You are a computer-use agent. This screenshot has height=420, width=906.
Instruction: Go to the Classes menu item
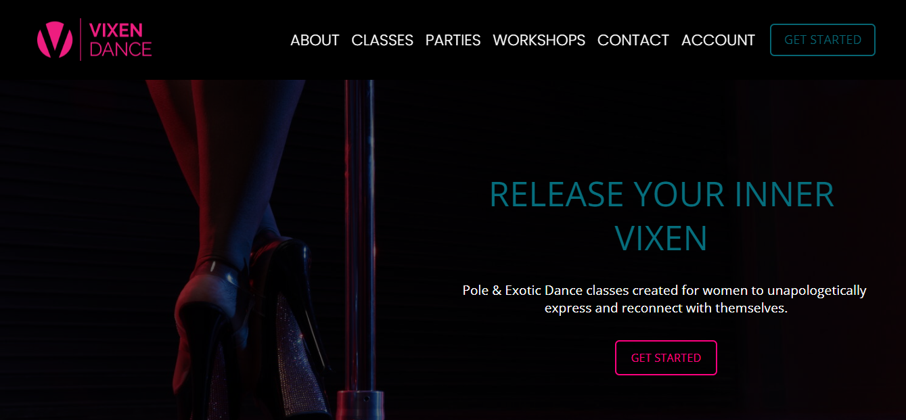coord(382,40)
